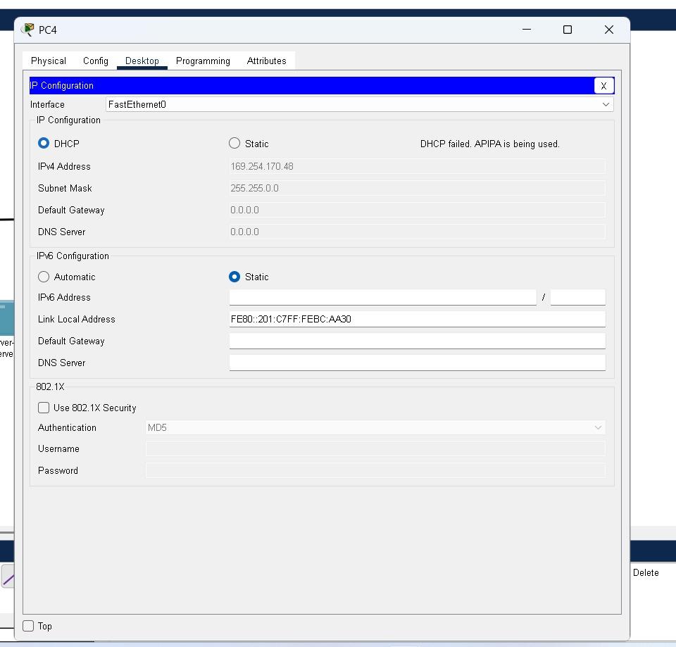The width and height of the screenshot is (676, 647).
Task: Click the PC4 Packet Tracer window icon
Action: [28, 30]
